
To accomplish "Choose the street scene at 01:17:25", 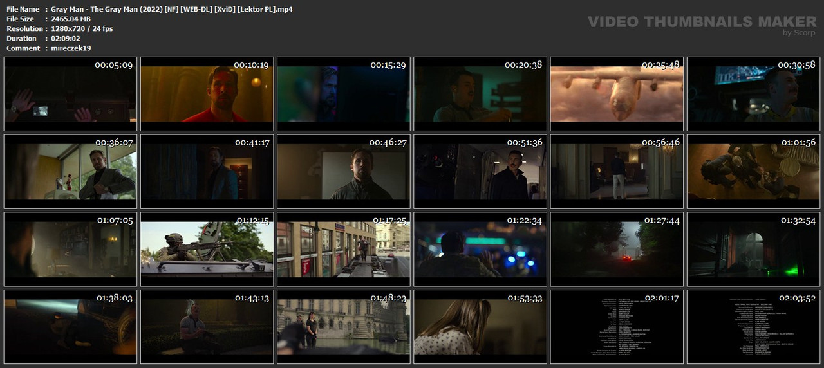I will click(343, 249).
